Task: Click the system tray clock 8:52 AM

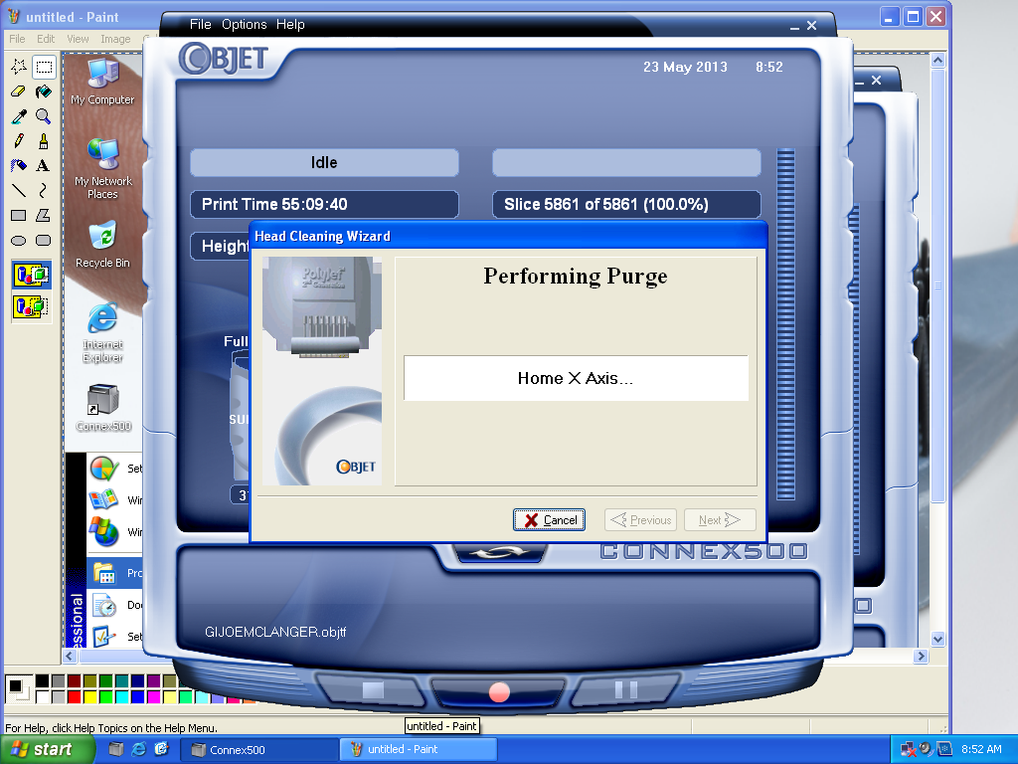Action: (x=981, y=749)
